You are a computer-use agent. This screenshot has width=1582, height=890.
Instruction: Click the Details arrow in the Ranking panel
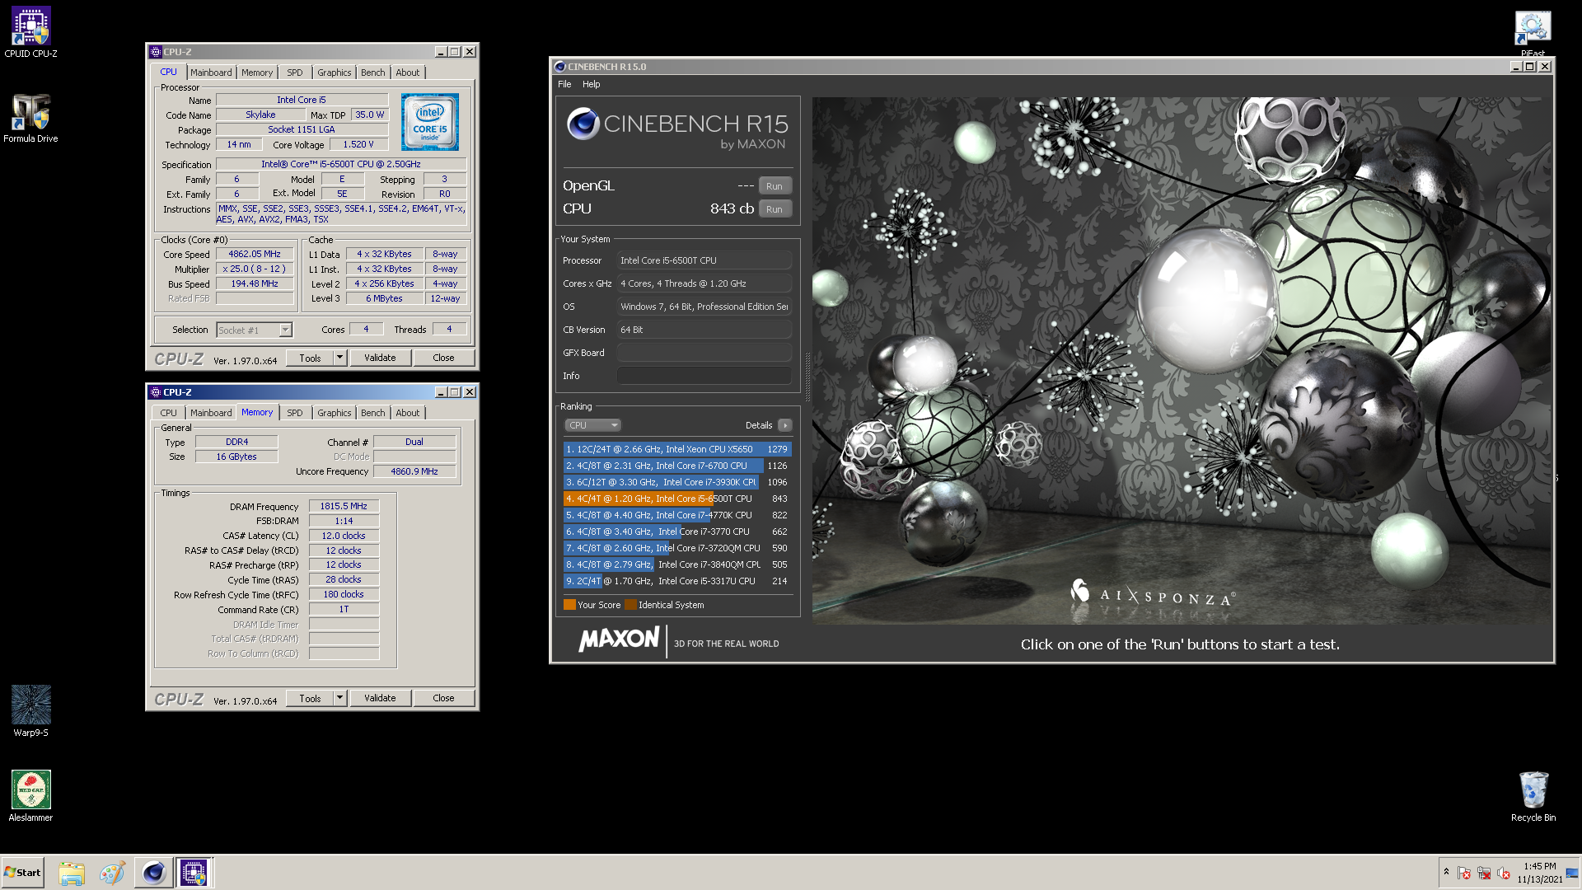tap(784, 425)
